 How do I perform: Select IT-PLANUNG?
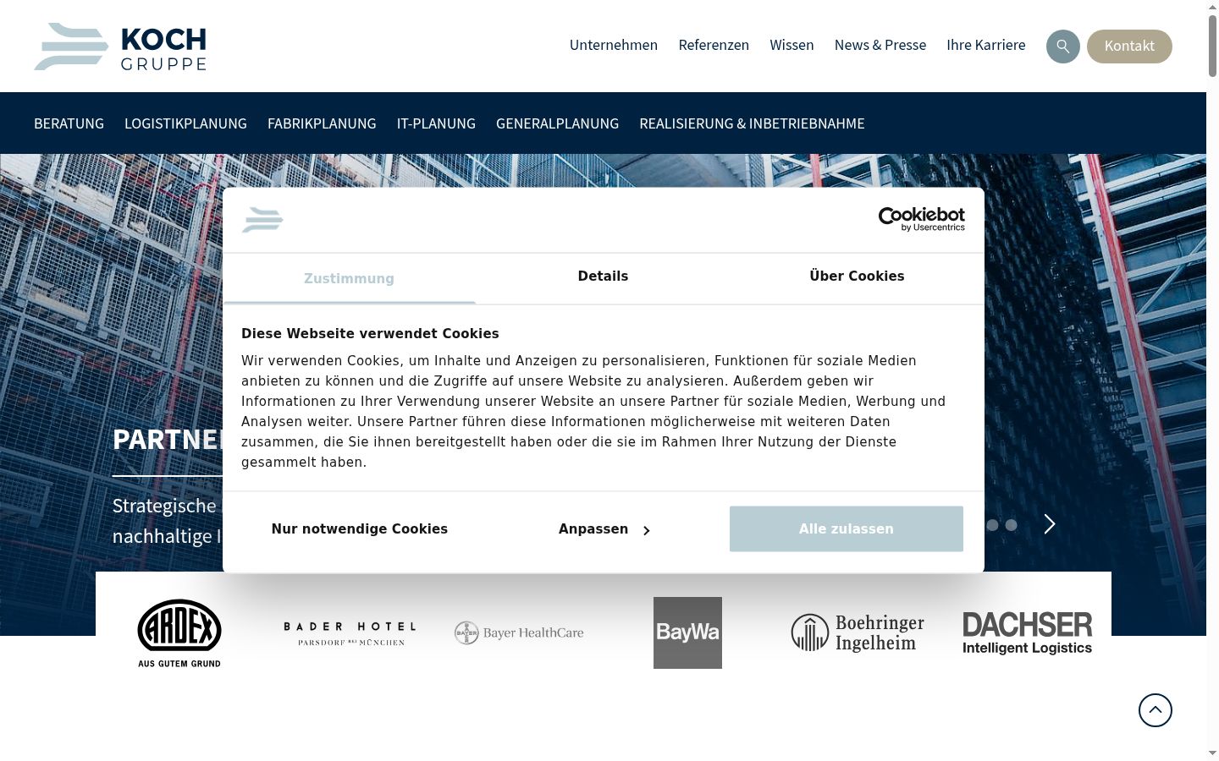(436, 123)
